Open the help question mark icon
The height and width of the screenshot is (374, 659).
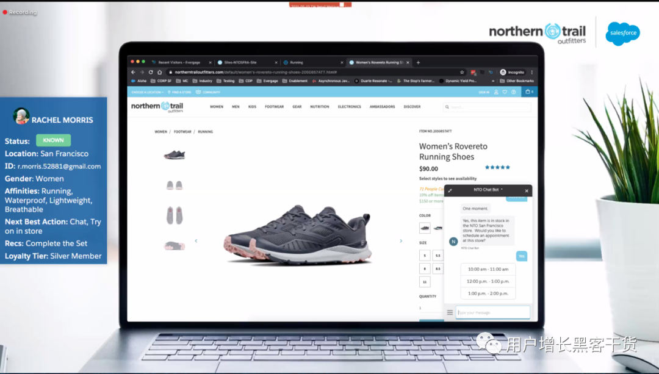click(x=514, y=92)
